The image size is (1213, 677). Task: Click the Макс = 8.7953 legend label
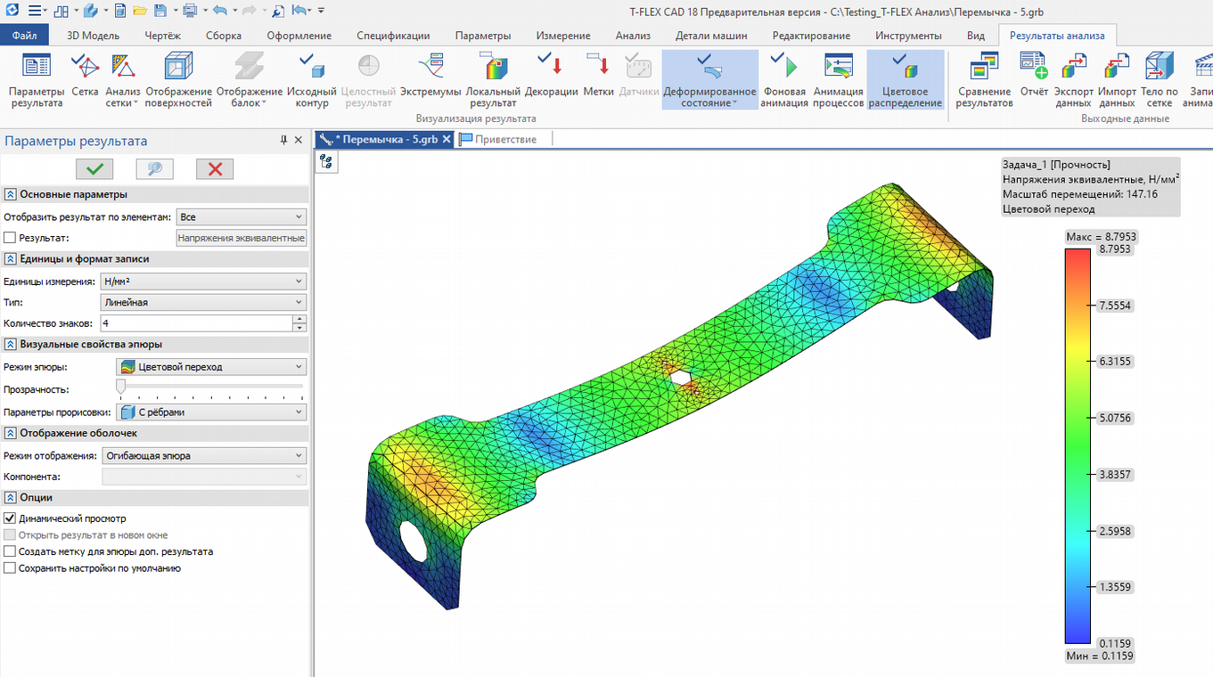tap(1101, 237)
